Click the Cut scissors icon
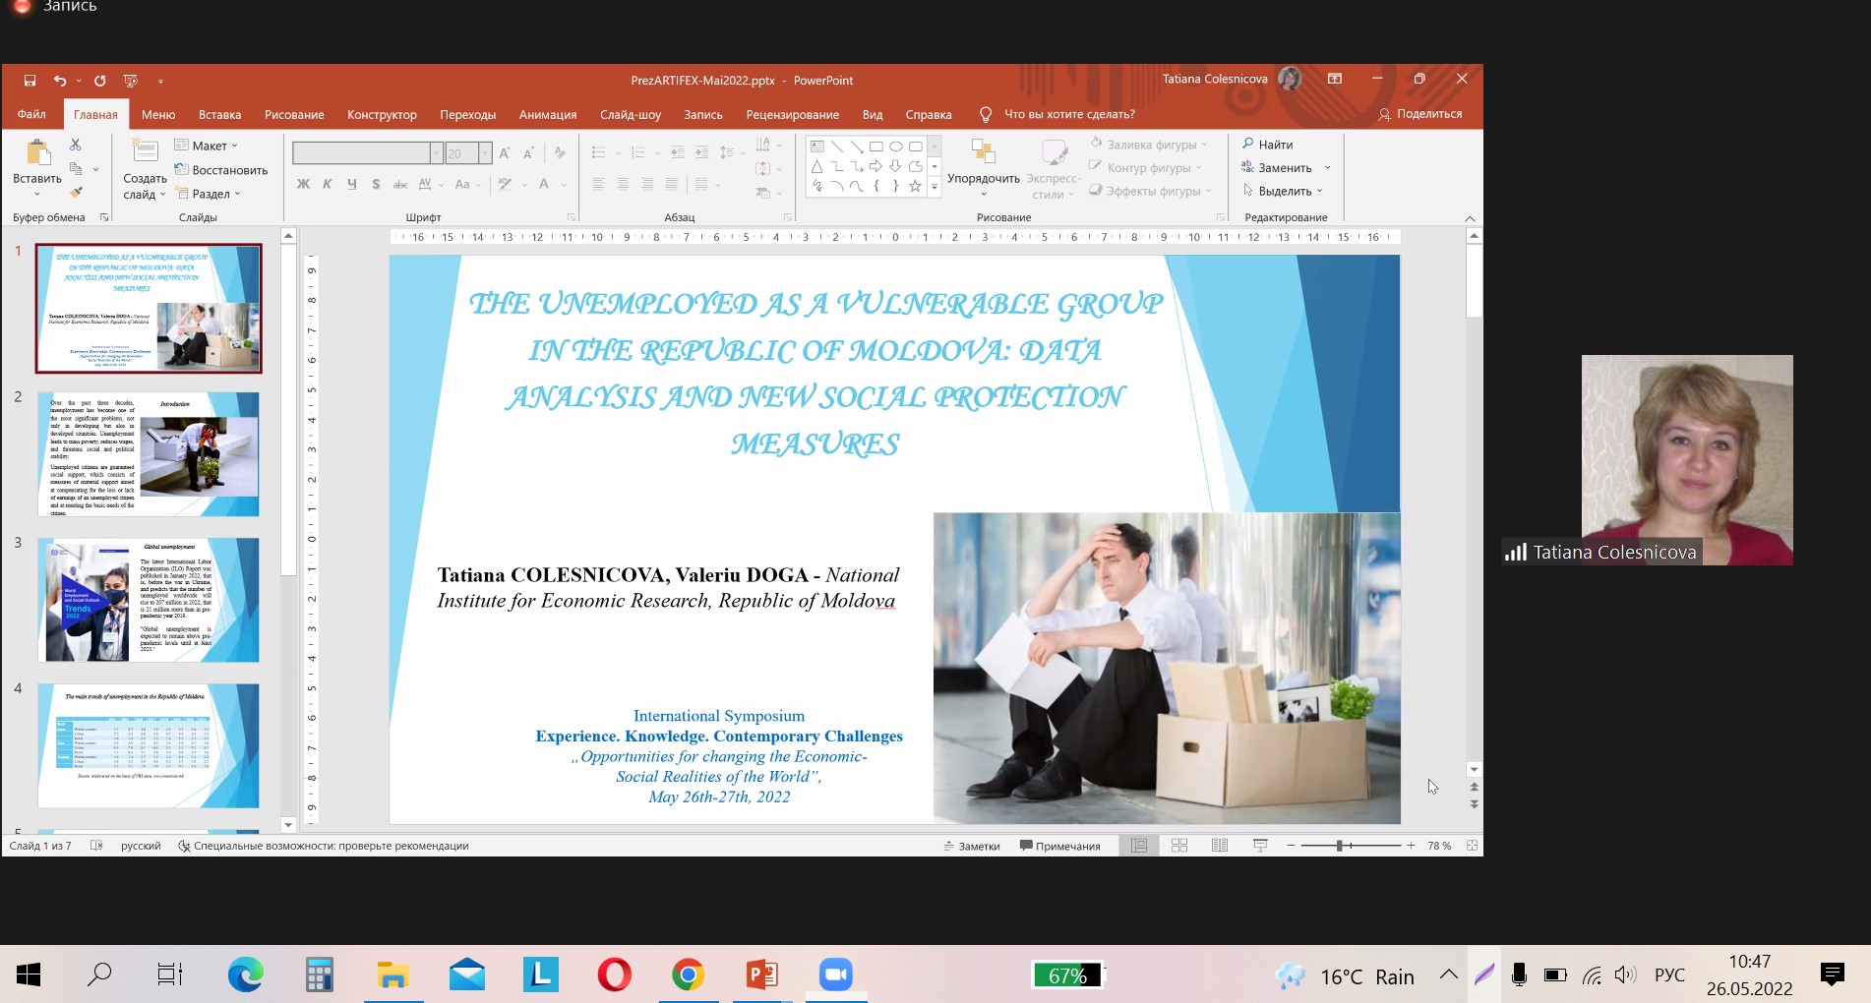The image size is (1871, 1003). (76, 145)
